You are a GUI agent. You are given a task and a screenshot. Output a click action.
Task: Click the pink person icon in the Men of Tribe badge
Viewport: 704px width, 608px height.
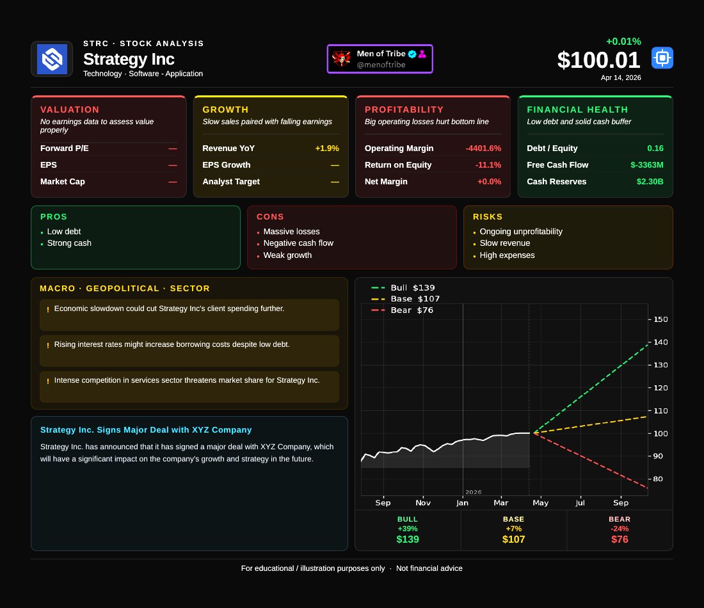pyautogui.click(x=422, y=54)
